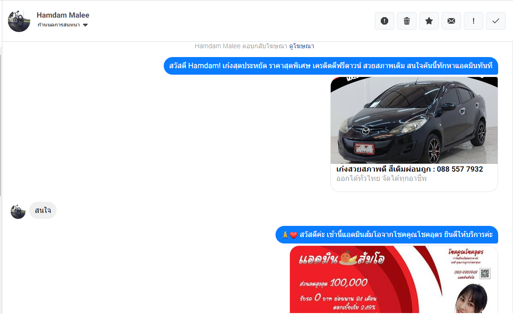
Task: Delete conversation with trash icon
Action: (x=407, y=21)
